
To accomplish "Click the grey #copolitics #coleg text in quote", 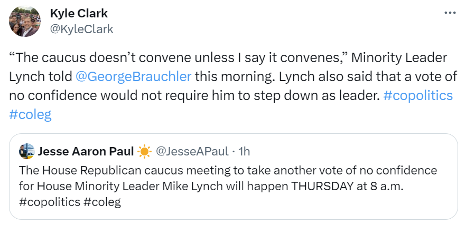I will click(x=70, y=201).
